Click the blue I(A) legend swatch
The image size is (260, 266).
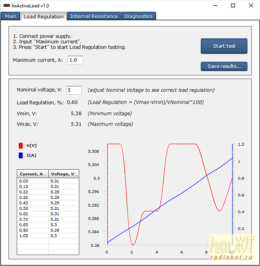pos(21,155)
